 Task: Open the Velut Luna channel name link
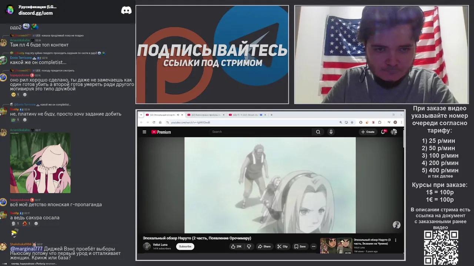[x=160, y=245]
